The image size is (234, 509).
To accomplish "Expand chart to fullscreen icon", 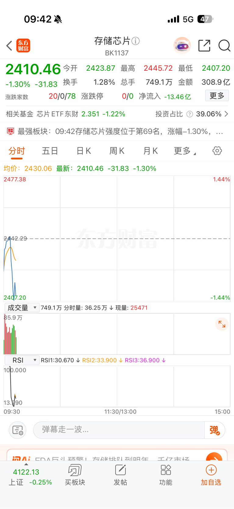I will 222,324.
